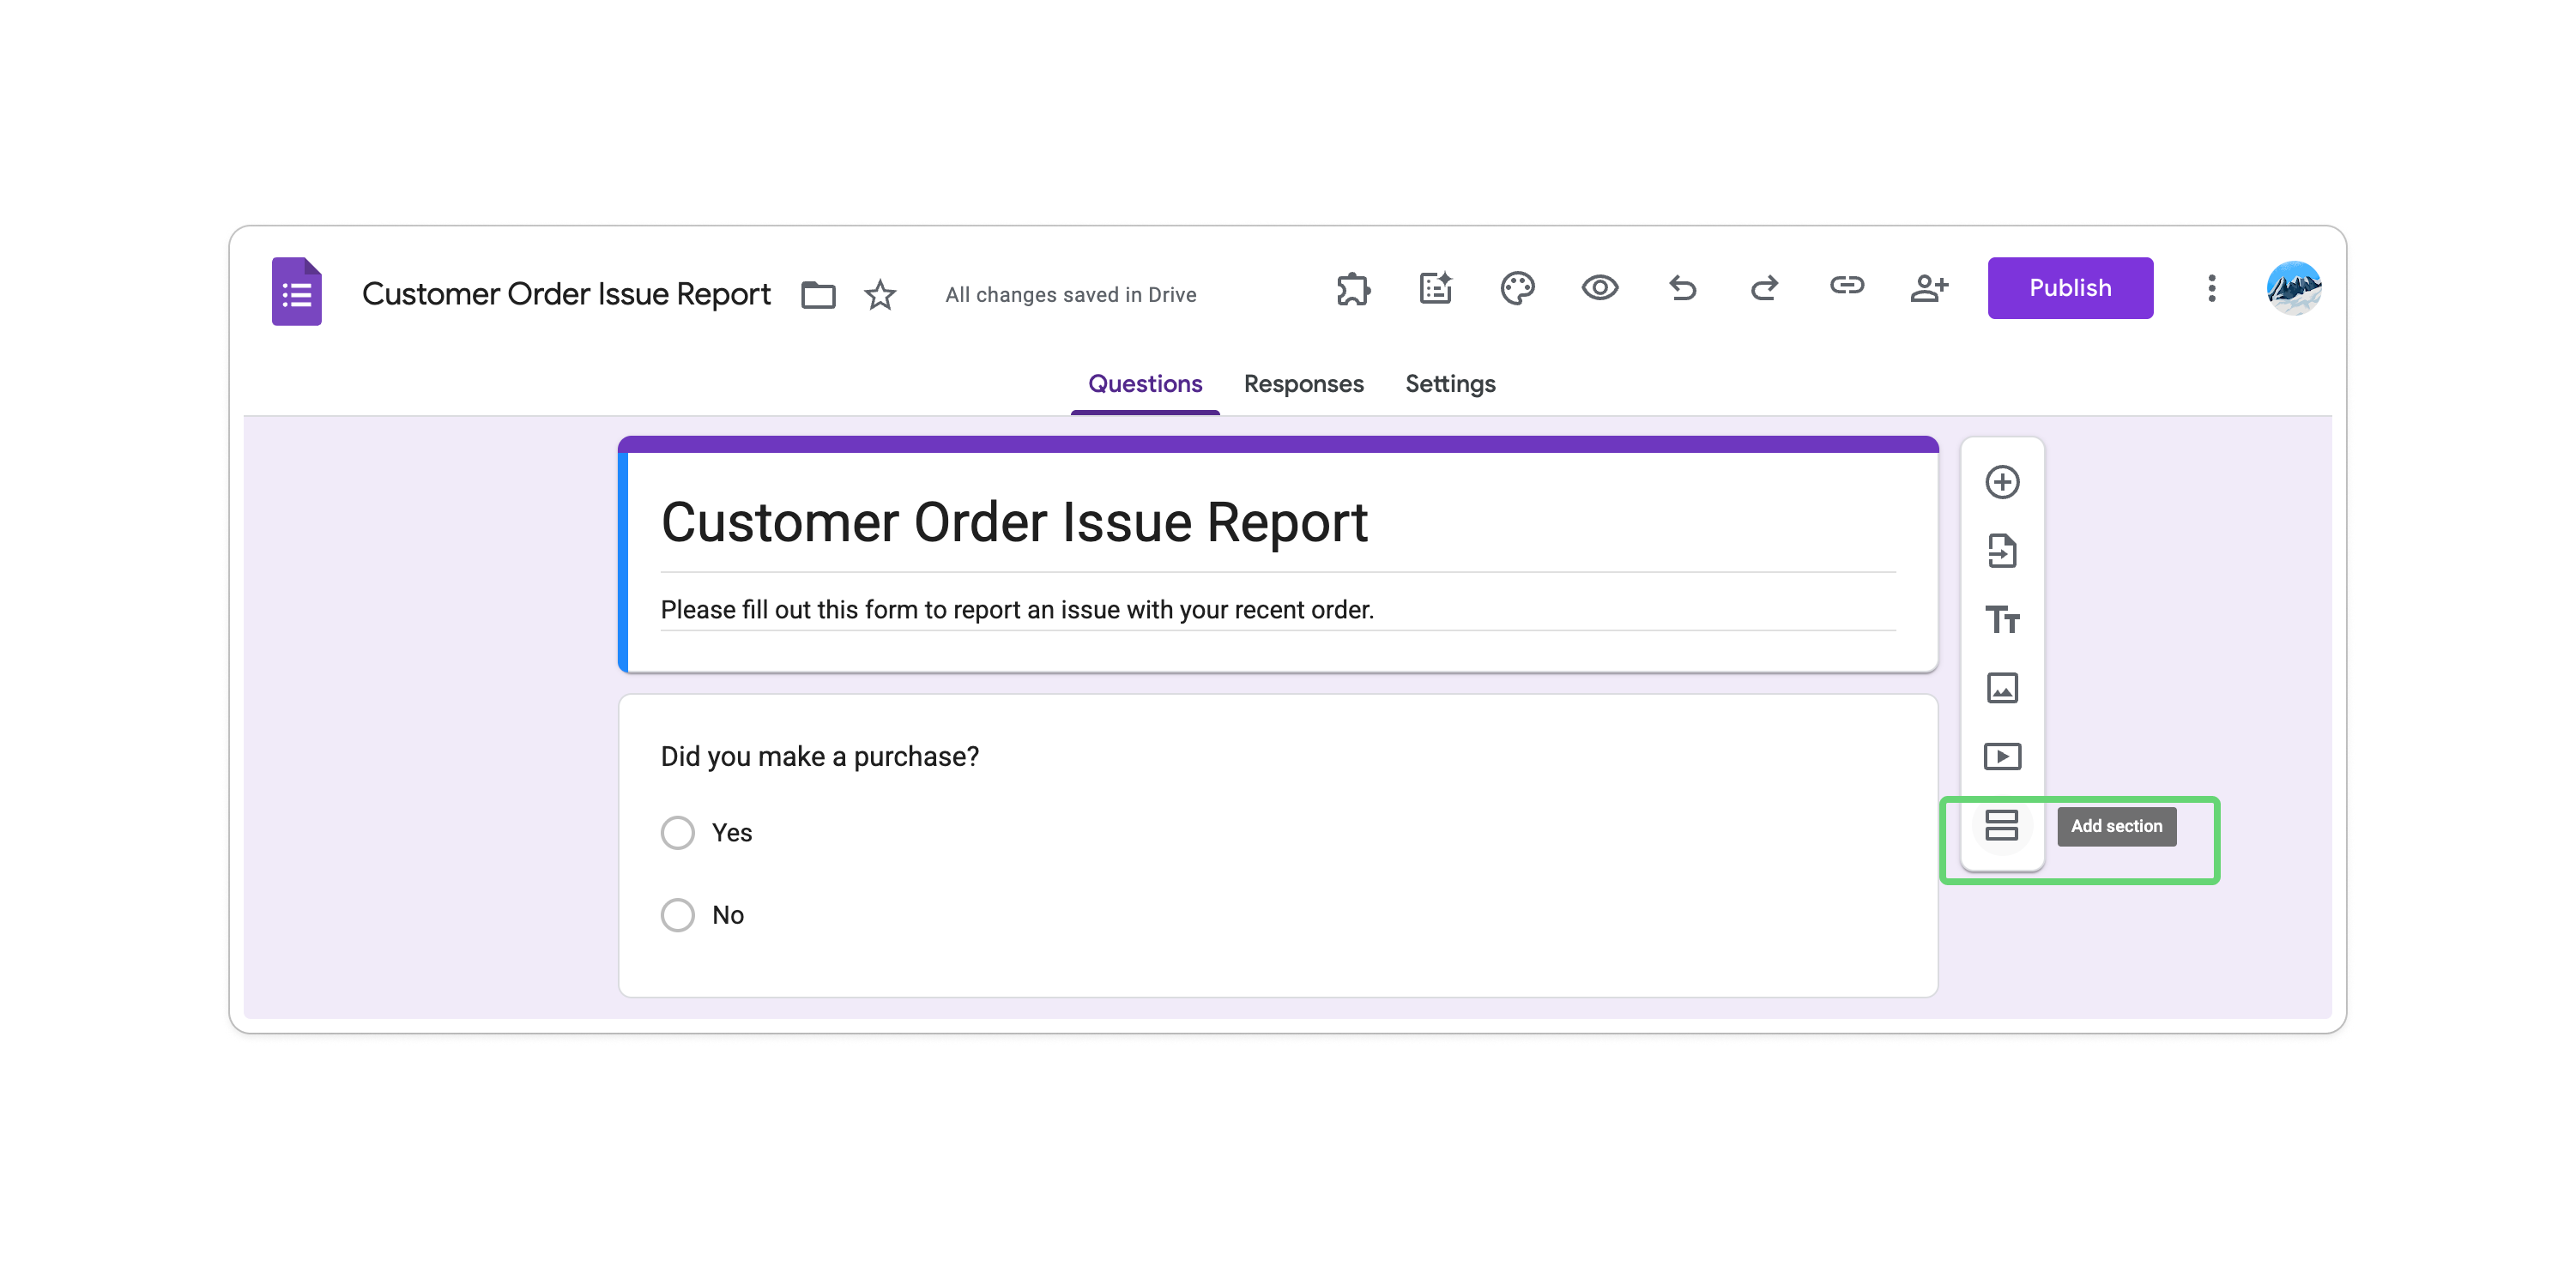Switch to the Responses tab
Image resolution: width=2576 pixels, height=1266 pixels.
click(x=1303, y=383)
